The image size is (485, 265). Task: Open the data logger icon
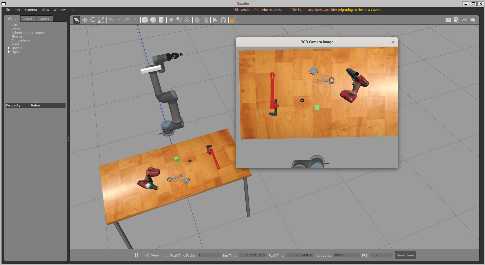[x=456, y=20]
